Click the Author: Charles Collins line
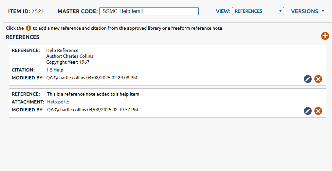 (x=70, y=56)
